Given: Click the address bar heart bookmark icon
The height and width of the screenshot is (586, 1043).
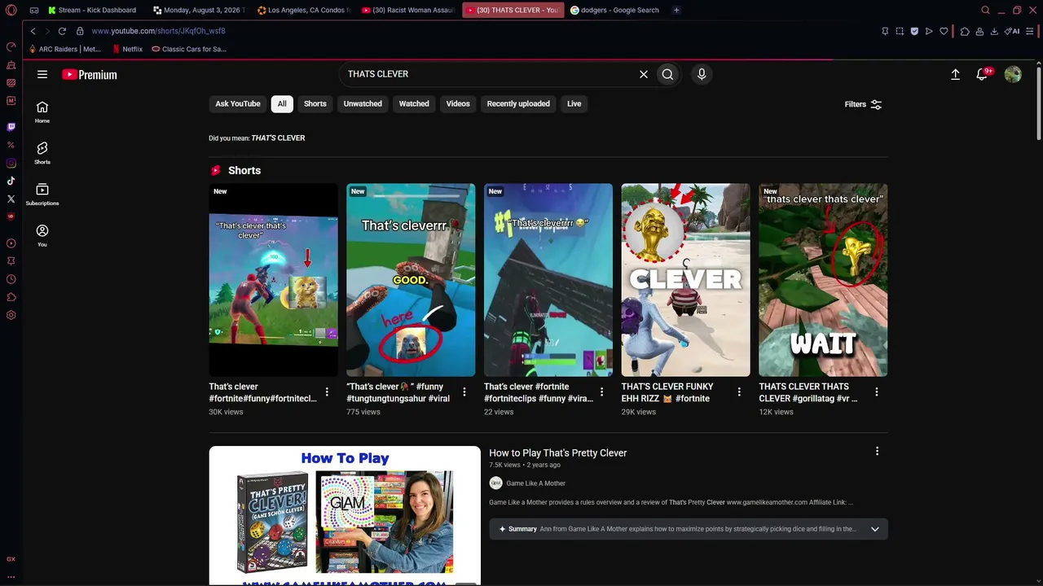Looking at the screenshot, I should pos(944,31).
